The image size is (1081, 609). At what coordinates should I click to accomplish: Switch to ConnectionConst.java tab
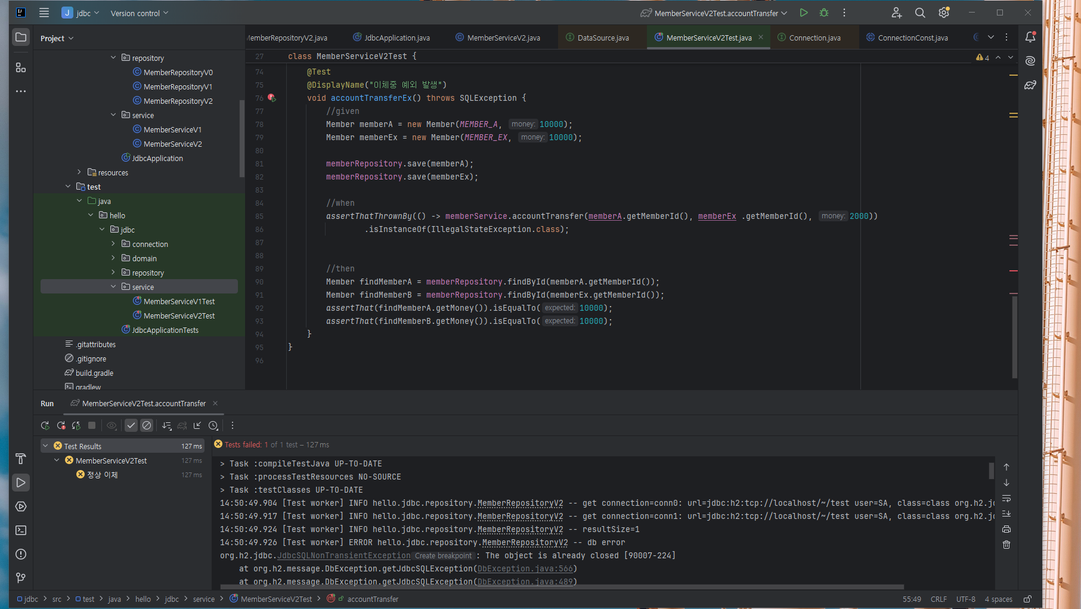907,38
